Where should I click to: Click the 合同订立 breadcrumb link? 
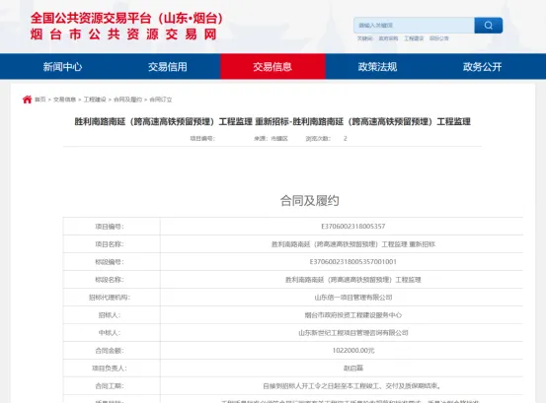(161, 100)
